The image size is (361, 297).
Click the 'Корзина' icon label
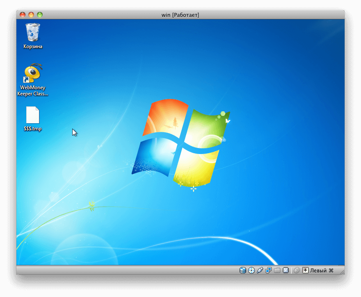[x=33, y=46]
